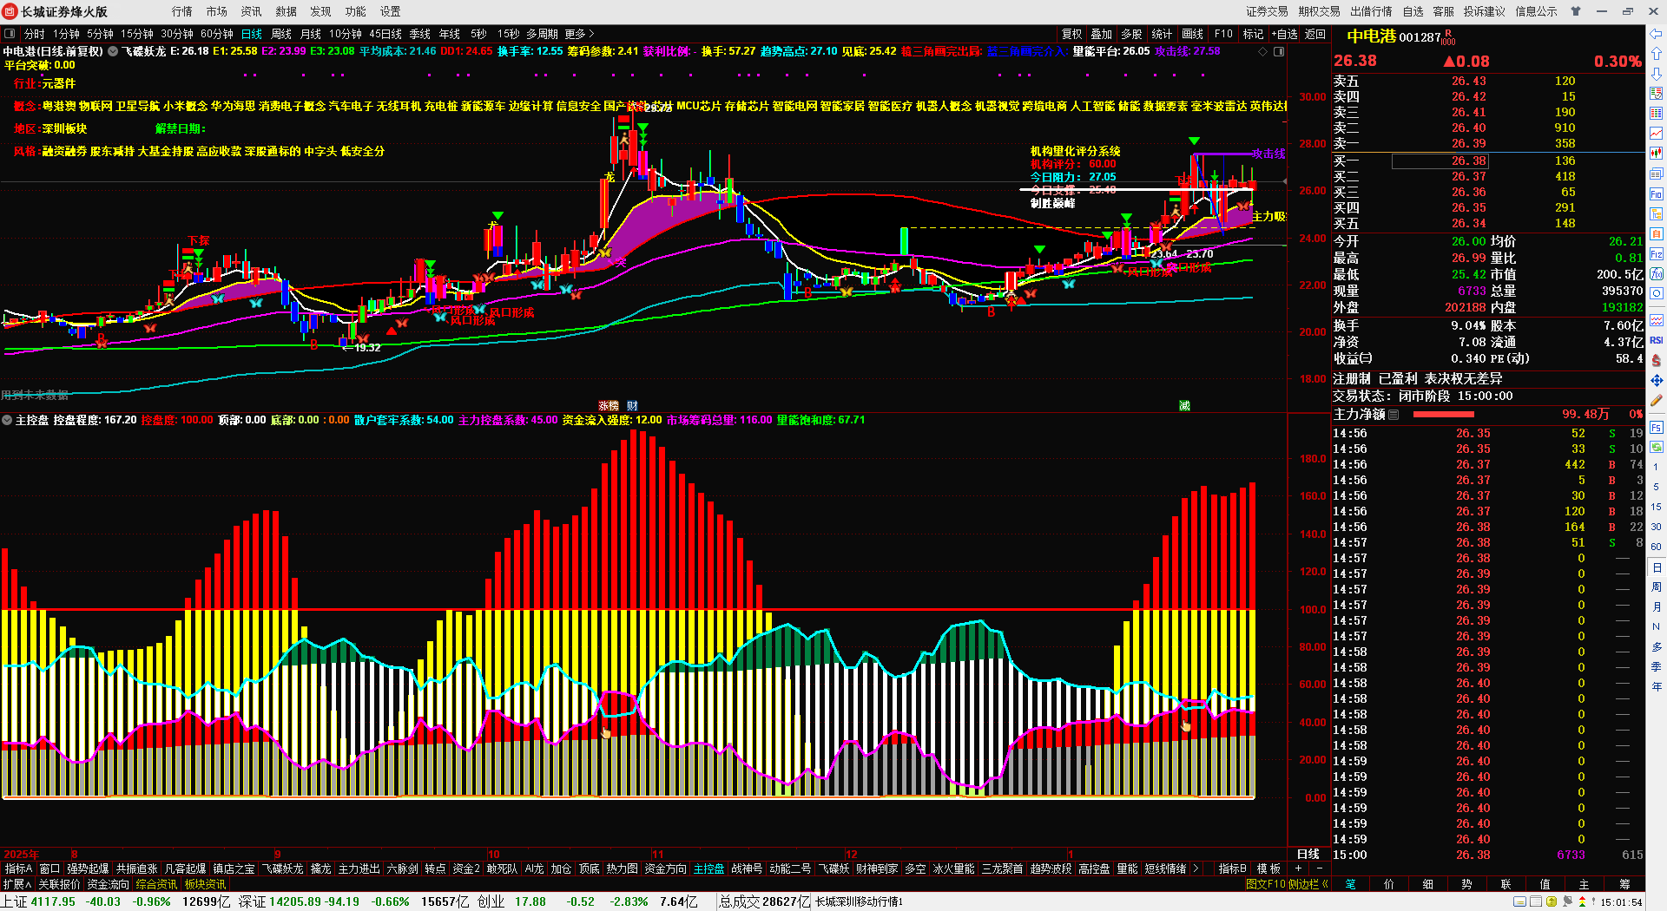Select the 资金方向 indicator tab

pos(665,868)
